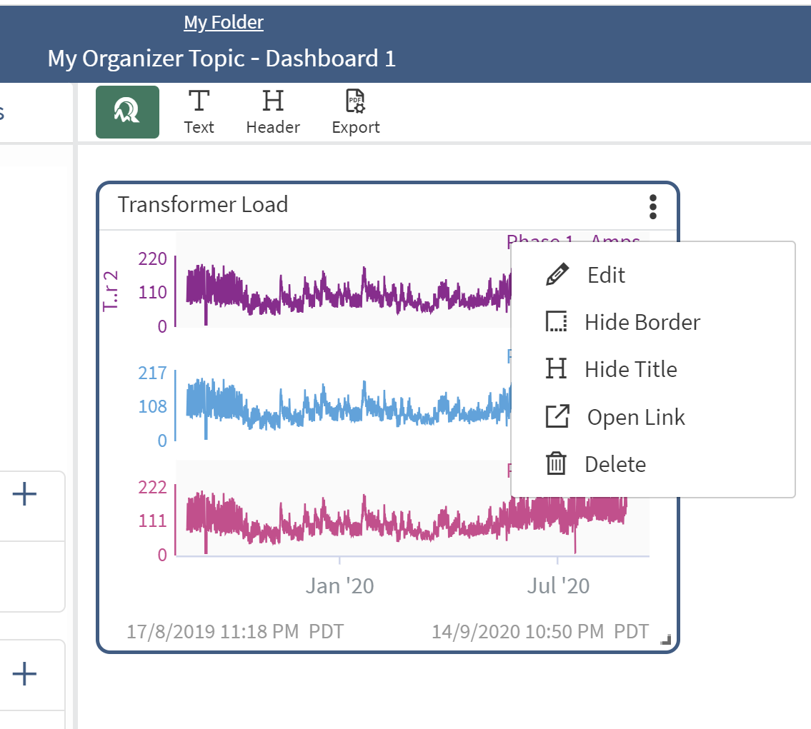The image size is (811, 729).
Task: Click the pencil Edit icon
Action: 557,275
